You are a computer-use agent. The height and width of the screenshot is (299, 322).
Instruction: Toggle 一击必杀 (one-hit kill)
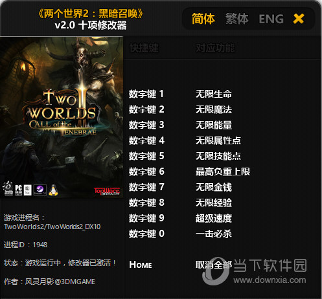coord(214,234)
